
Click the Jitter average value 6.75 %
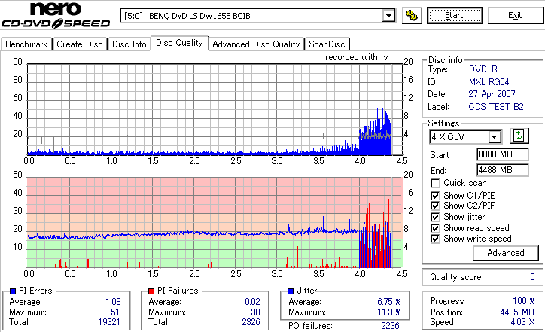pyautogui.click(x=389, y=302)
